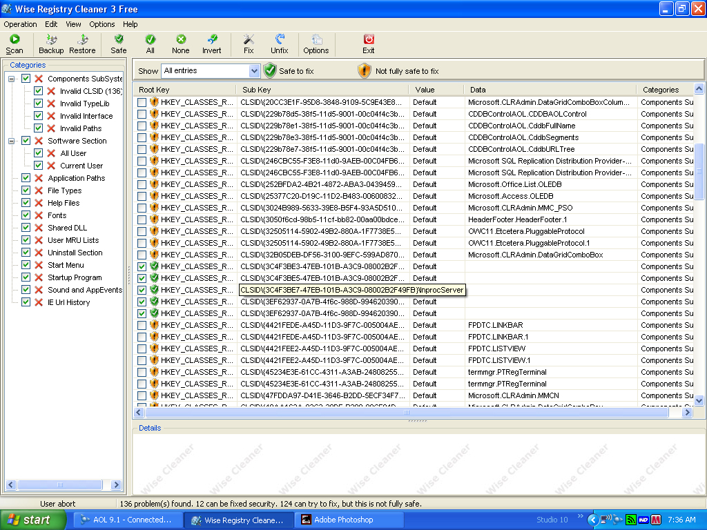This screenshot has width=707, height=530.
Task: Click the Unfix toolbar icon
Action: 280,39
